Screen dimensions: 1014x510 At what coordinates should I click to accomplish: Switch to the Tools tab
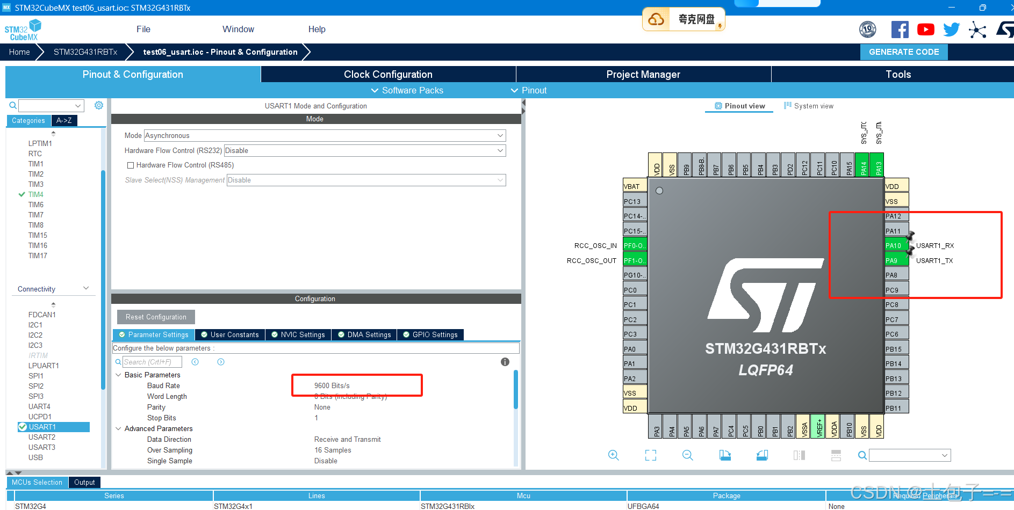[x=898, y=74]
